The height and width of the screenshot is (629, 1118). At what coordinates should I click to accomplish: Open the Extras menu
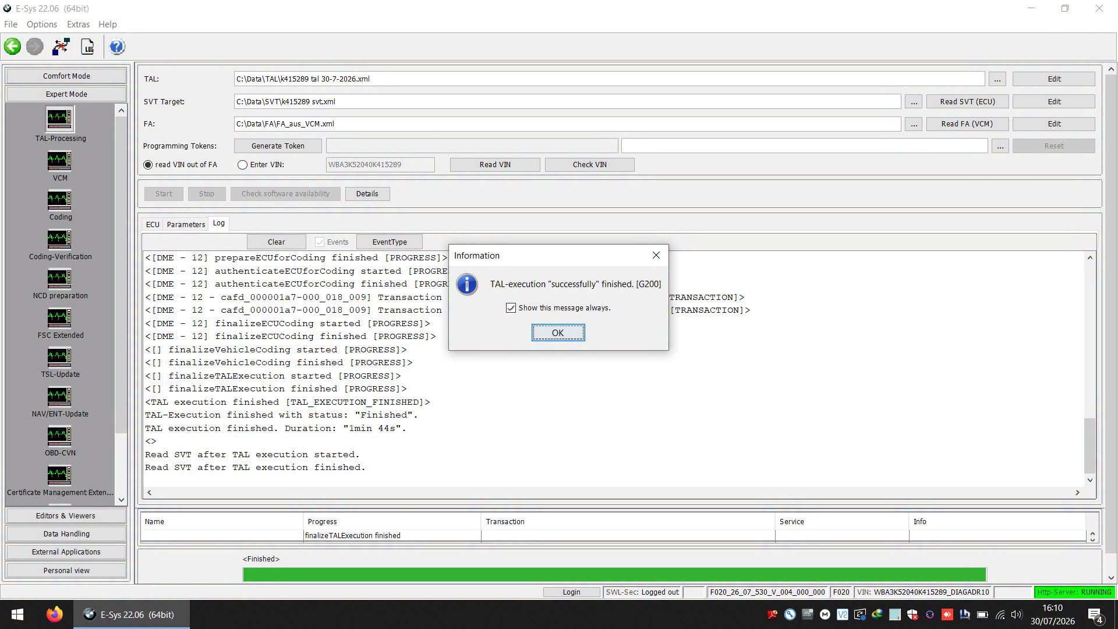(78, 24)
